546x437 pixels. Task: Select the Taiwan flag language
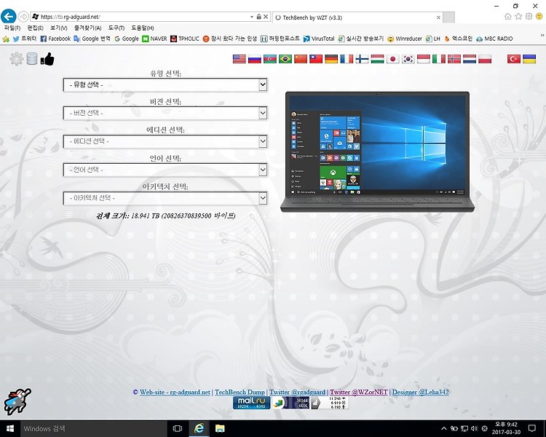pos(316,59)
